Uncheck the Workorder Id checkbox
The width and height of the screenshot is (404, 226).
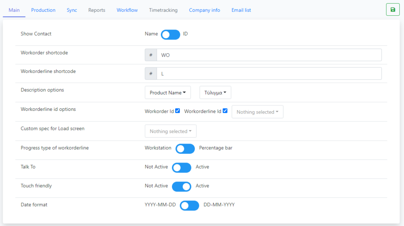coord(178,111)
